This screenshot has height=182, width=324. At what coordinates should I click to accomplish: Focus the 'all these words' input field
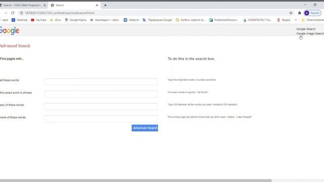101,82
